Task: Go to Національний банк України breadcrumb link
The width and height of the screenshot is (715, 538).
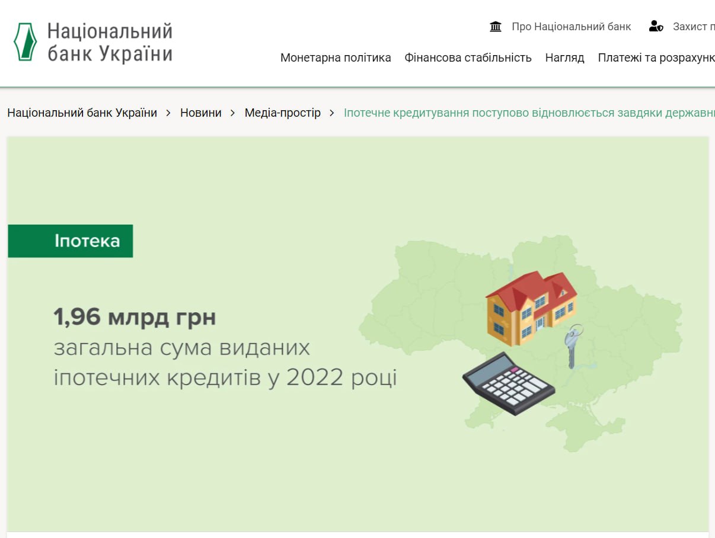Action: coord(82,113)
